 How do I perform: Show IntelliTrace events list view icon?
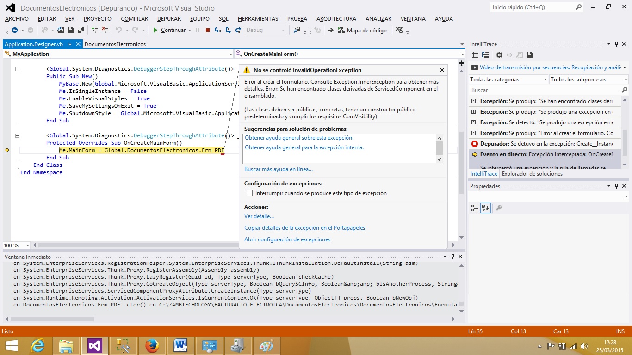(475, 55)
